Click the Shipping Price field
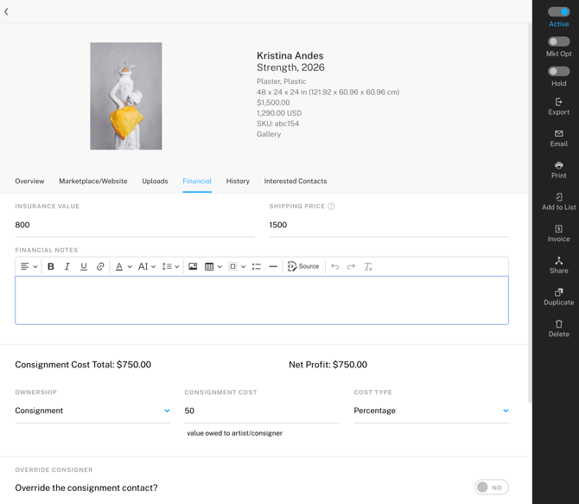This screenshot has height=504, width=579. [389, 225]
